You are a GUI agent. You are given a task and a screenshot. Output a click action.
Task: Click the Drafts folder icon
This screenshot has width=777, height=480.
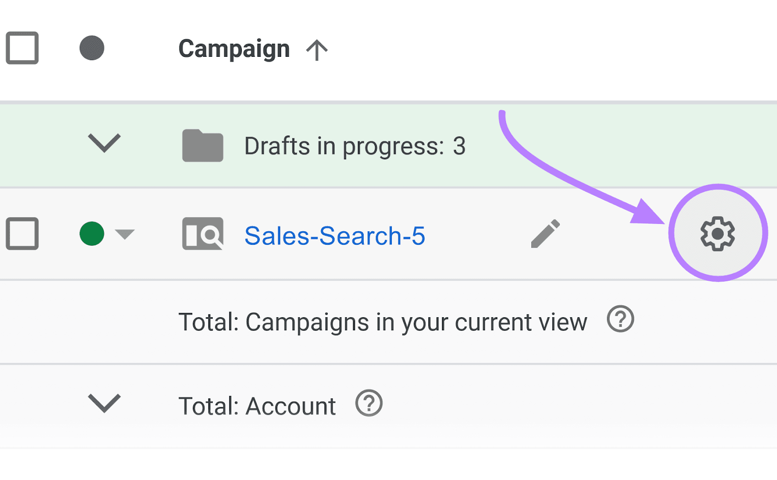202,144
